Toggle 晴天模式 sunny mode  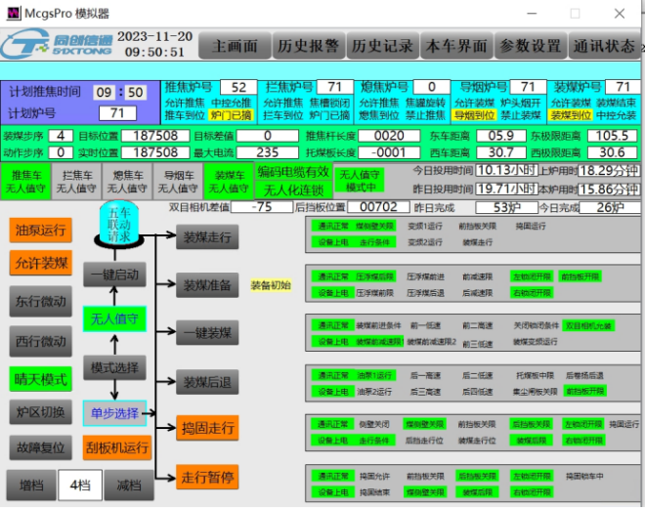(x=39, y=378)
